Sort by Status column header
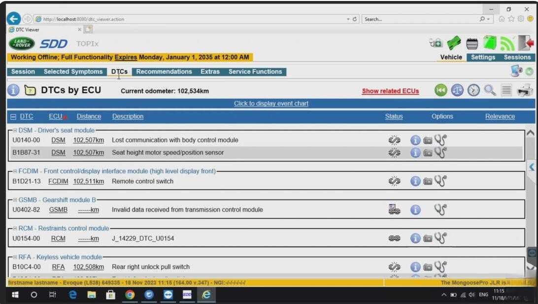 tap(394, 116)
